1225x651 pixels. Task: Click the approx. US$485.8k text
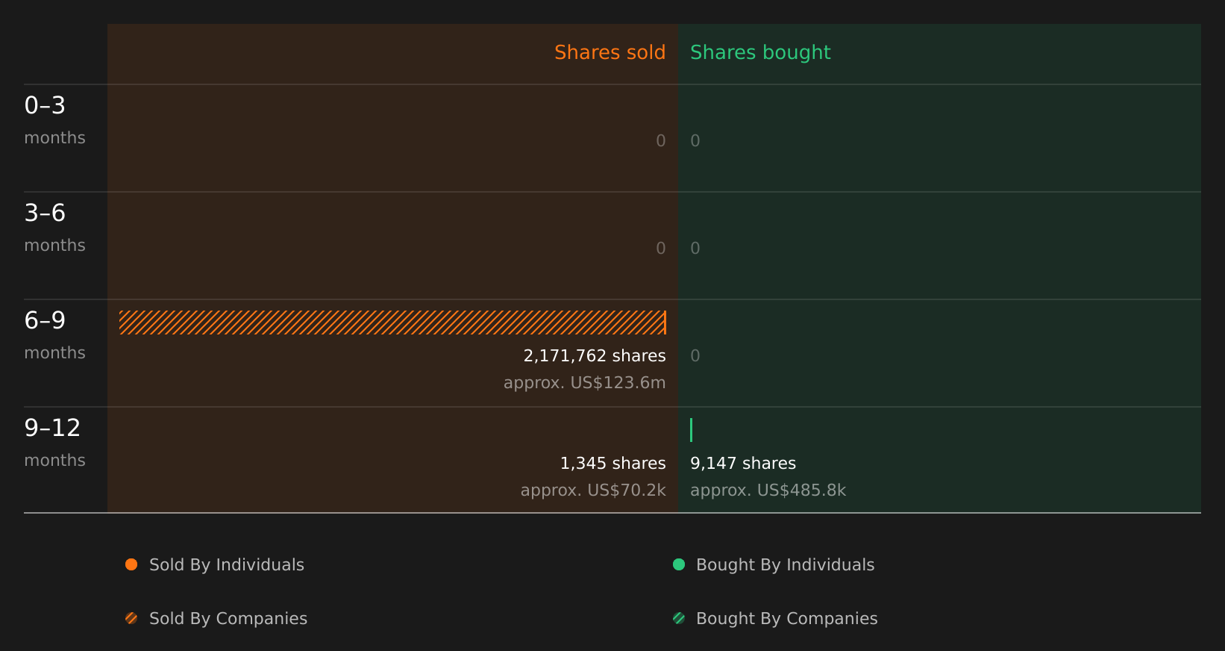point(768,490)
